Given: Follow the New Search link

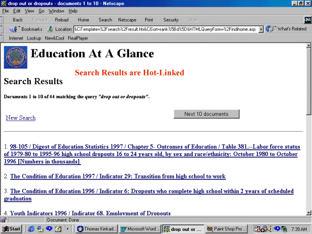Looking at the screenshot, I should (x=20, y=118).
